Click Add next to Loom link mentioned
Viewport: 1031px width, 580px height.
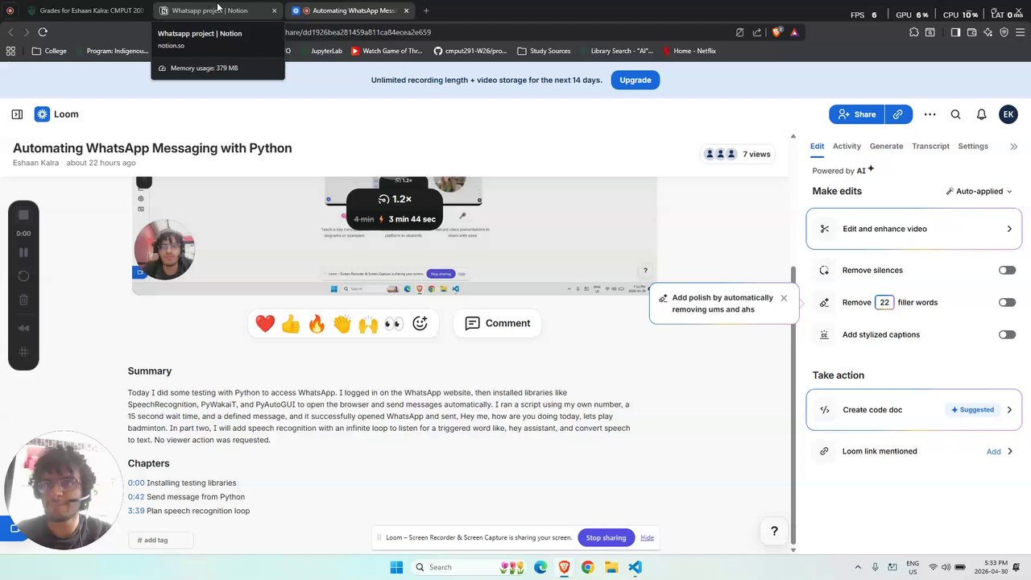pyautogui.click(x=993, y=452)
